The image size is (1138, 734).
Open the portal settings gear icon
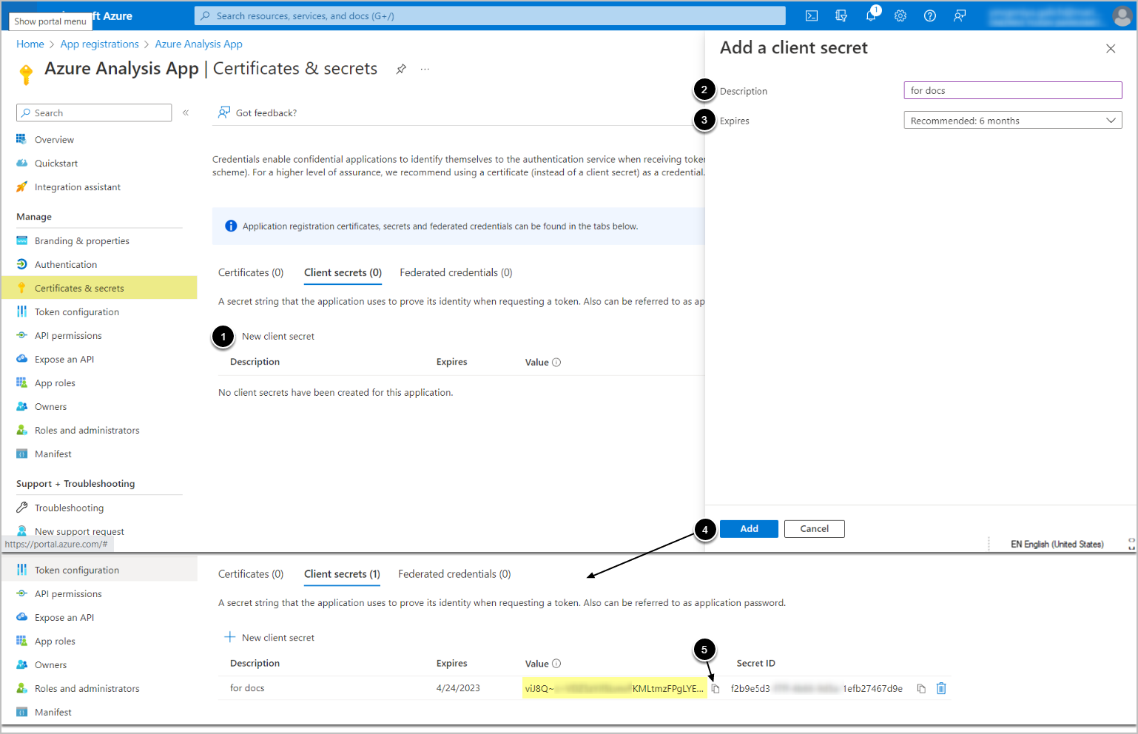(900, 16)
